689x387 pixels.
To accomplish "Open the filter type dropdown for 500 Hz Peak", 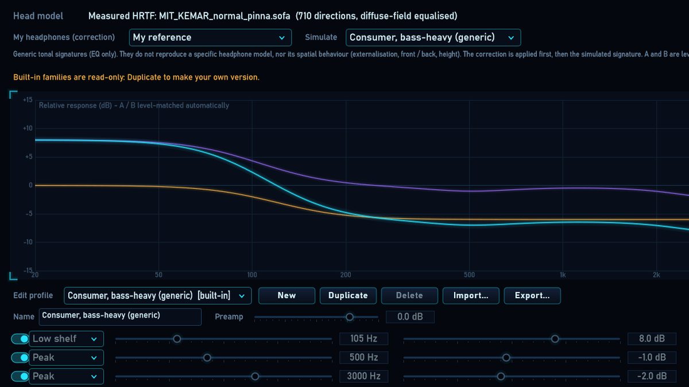I will tap(66, 358).
